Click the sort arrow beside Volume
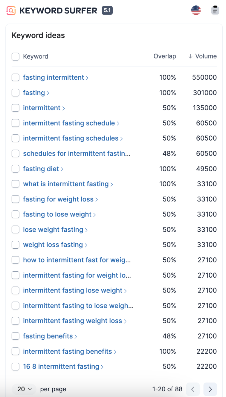The width and height of the screenshot is (226, 397). pos(190,56)
